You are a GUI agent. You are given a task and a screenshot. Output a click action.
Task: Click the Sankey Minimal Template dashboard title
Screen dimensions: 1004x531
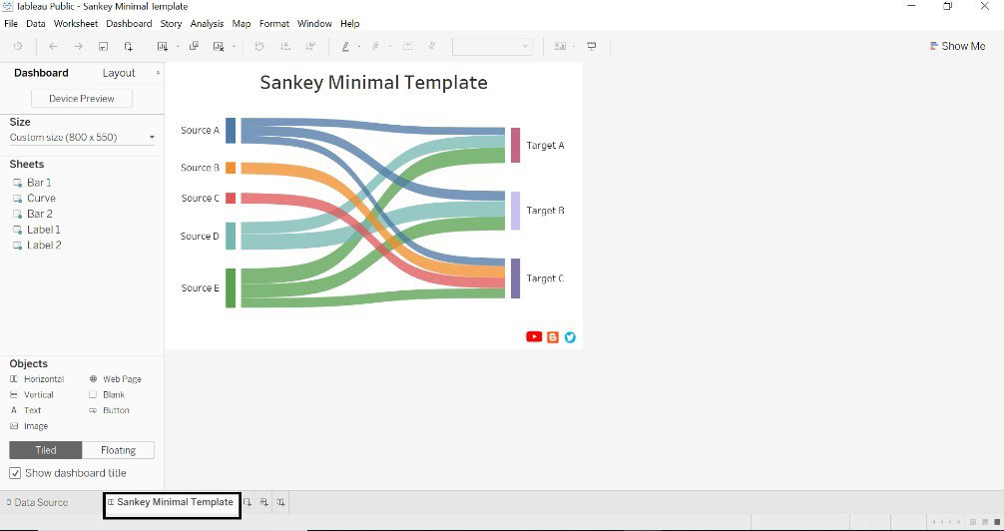[373, 83]
